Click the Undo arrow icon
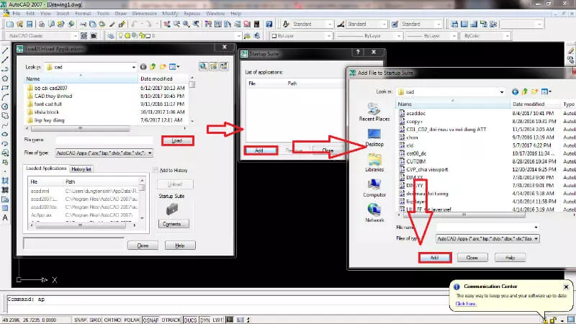Image resolution: width=576 pixels, height=324 pixels. 135,24
